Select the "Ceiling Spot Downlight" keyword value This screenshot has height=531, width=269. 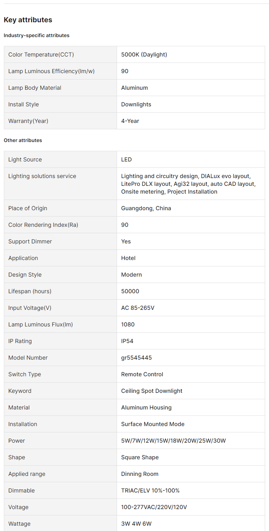tap(152, 391)
